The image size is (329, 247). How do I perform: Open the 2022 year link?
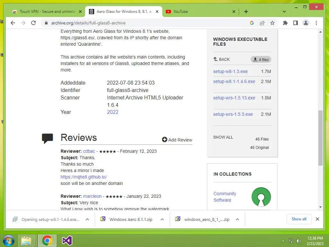[x=113, y=112]
